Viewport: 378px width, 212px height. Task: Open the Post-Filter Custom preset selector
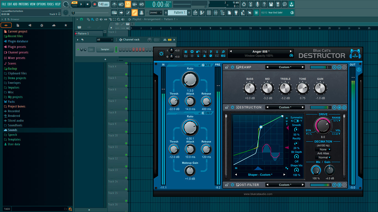tap(284, 185)
